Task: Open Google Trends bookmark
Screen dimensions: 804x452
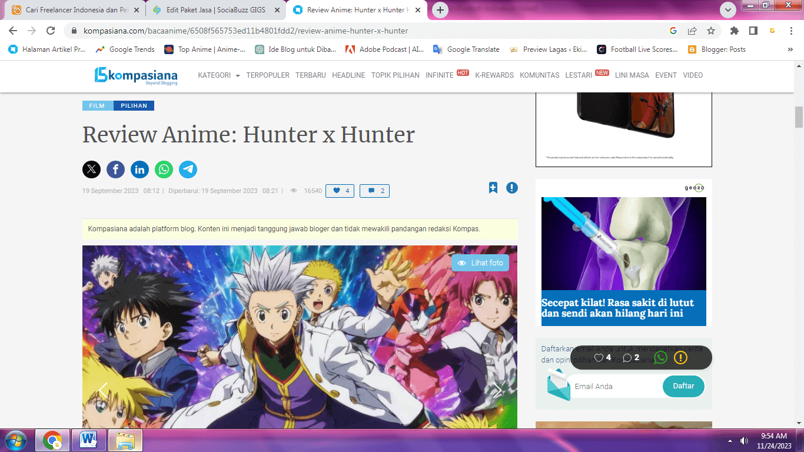Action: coord(125,49)
